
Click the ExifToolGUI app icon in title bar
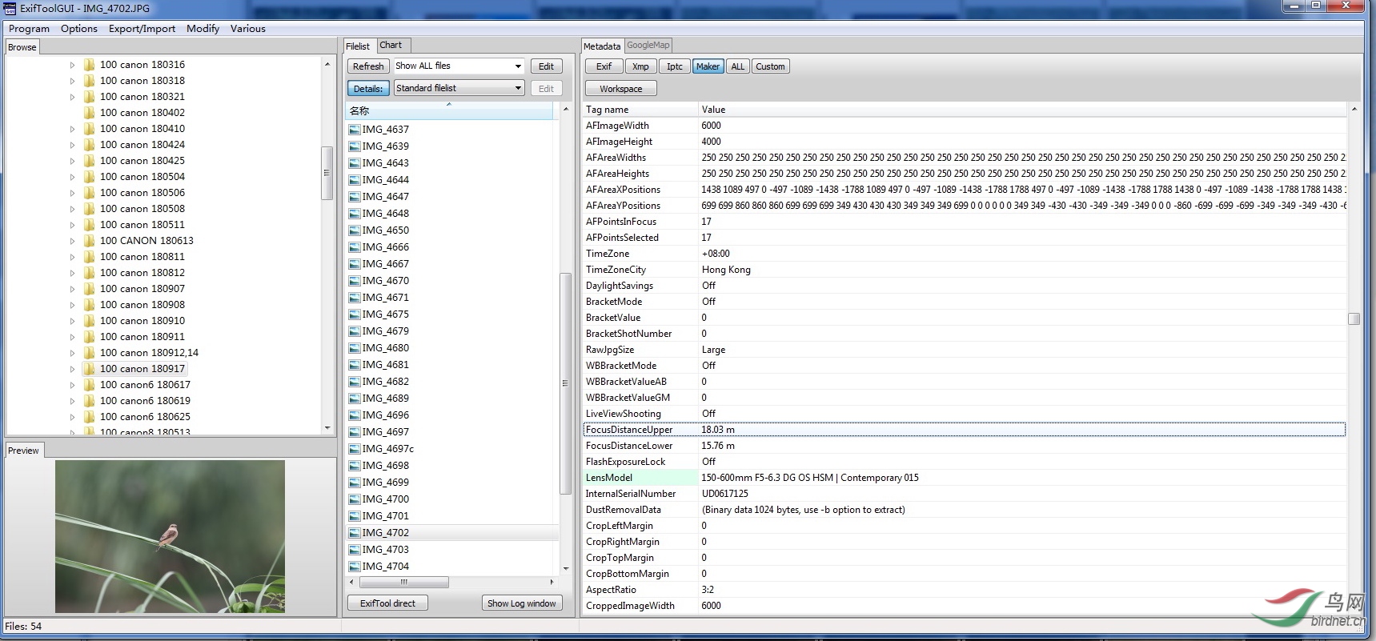10,9
